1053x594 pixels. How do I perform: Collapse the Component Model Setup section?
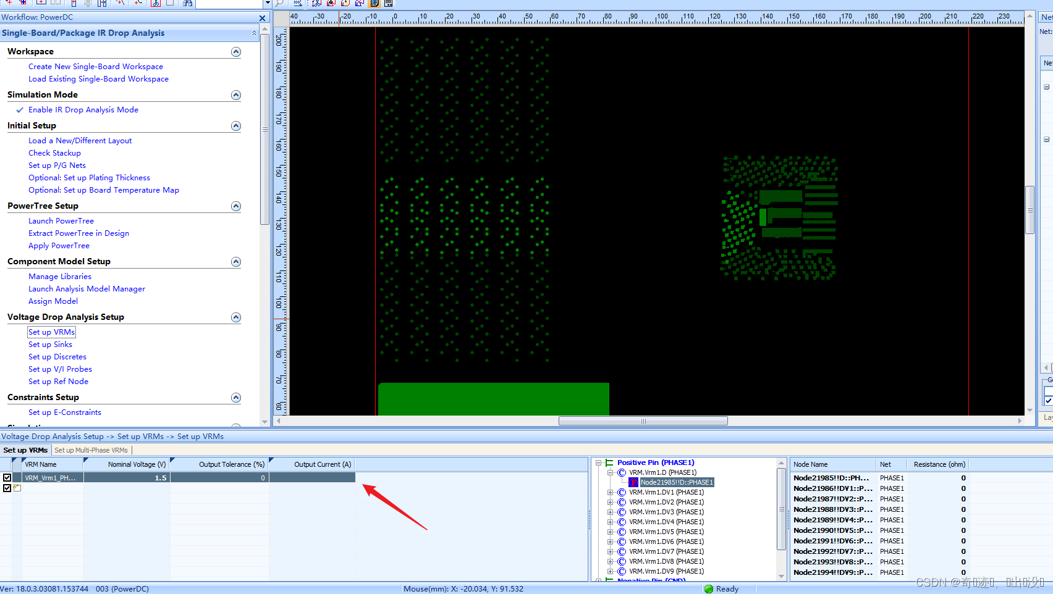(236, 262)
